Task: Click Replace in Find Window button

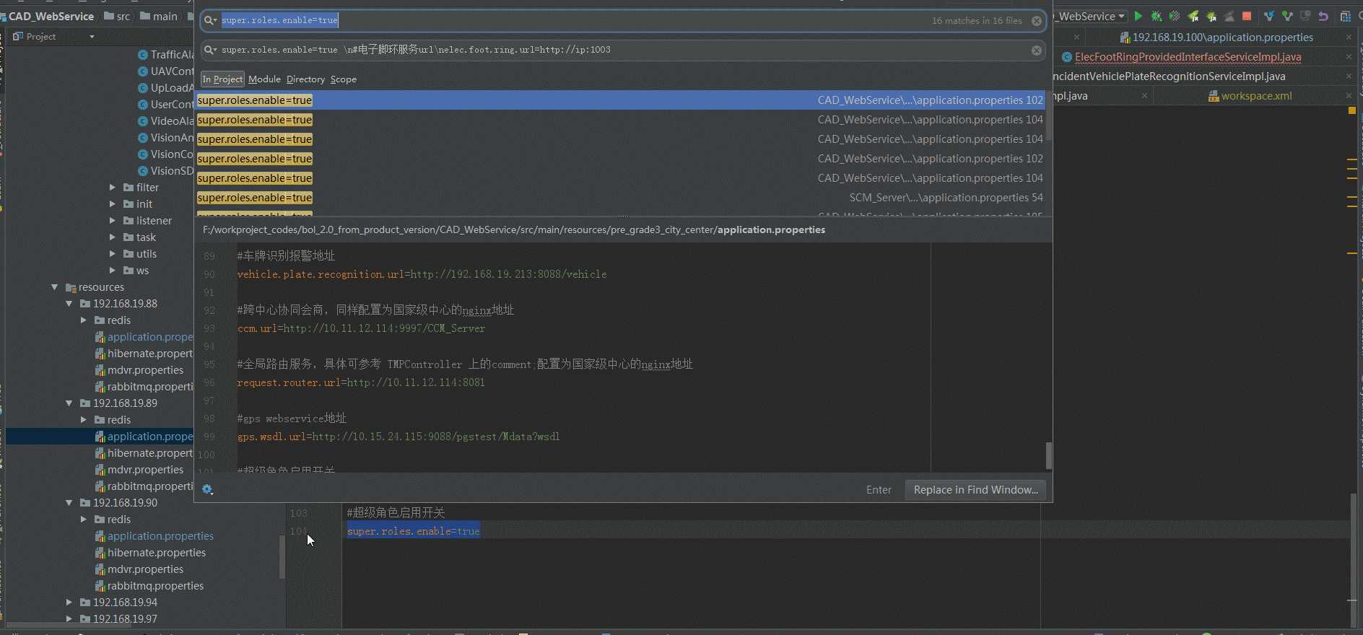Action: pyautogui.click(x=975, y=490)
